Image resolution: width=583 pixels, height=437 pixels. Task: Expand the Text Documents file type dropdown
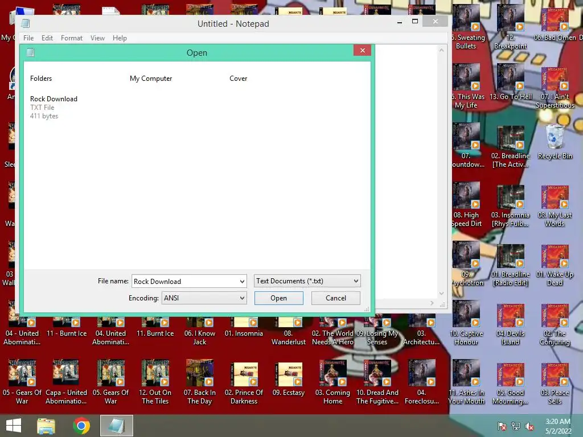[356, 281]
